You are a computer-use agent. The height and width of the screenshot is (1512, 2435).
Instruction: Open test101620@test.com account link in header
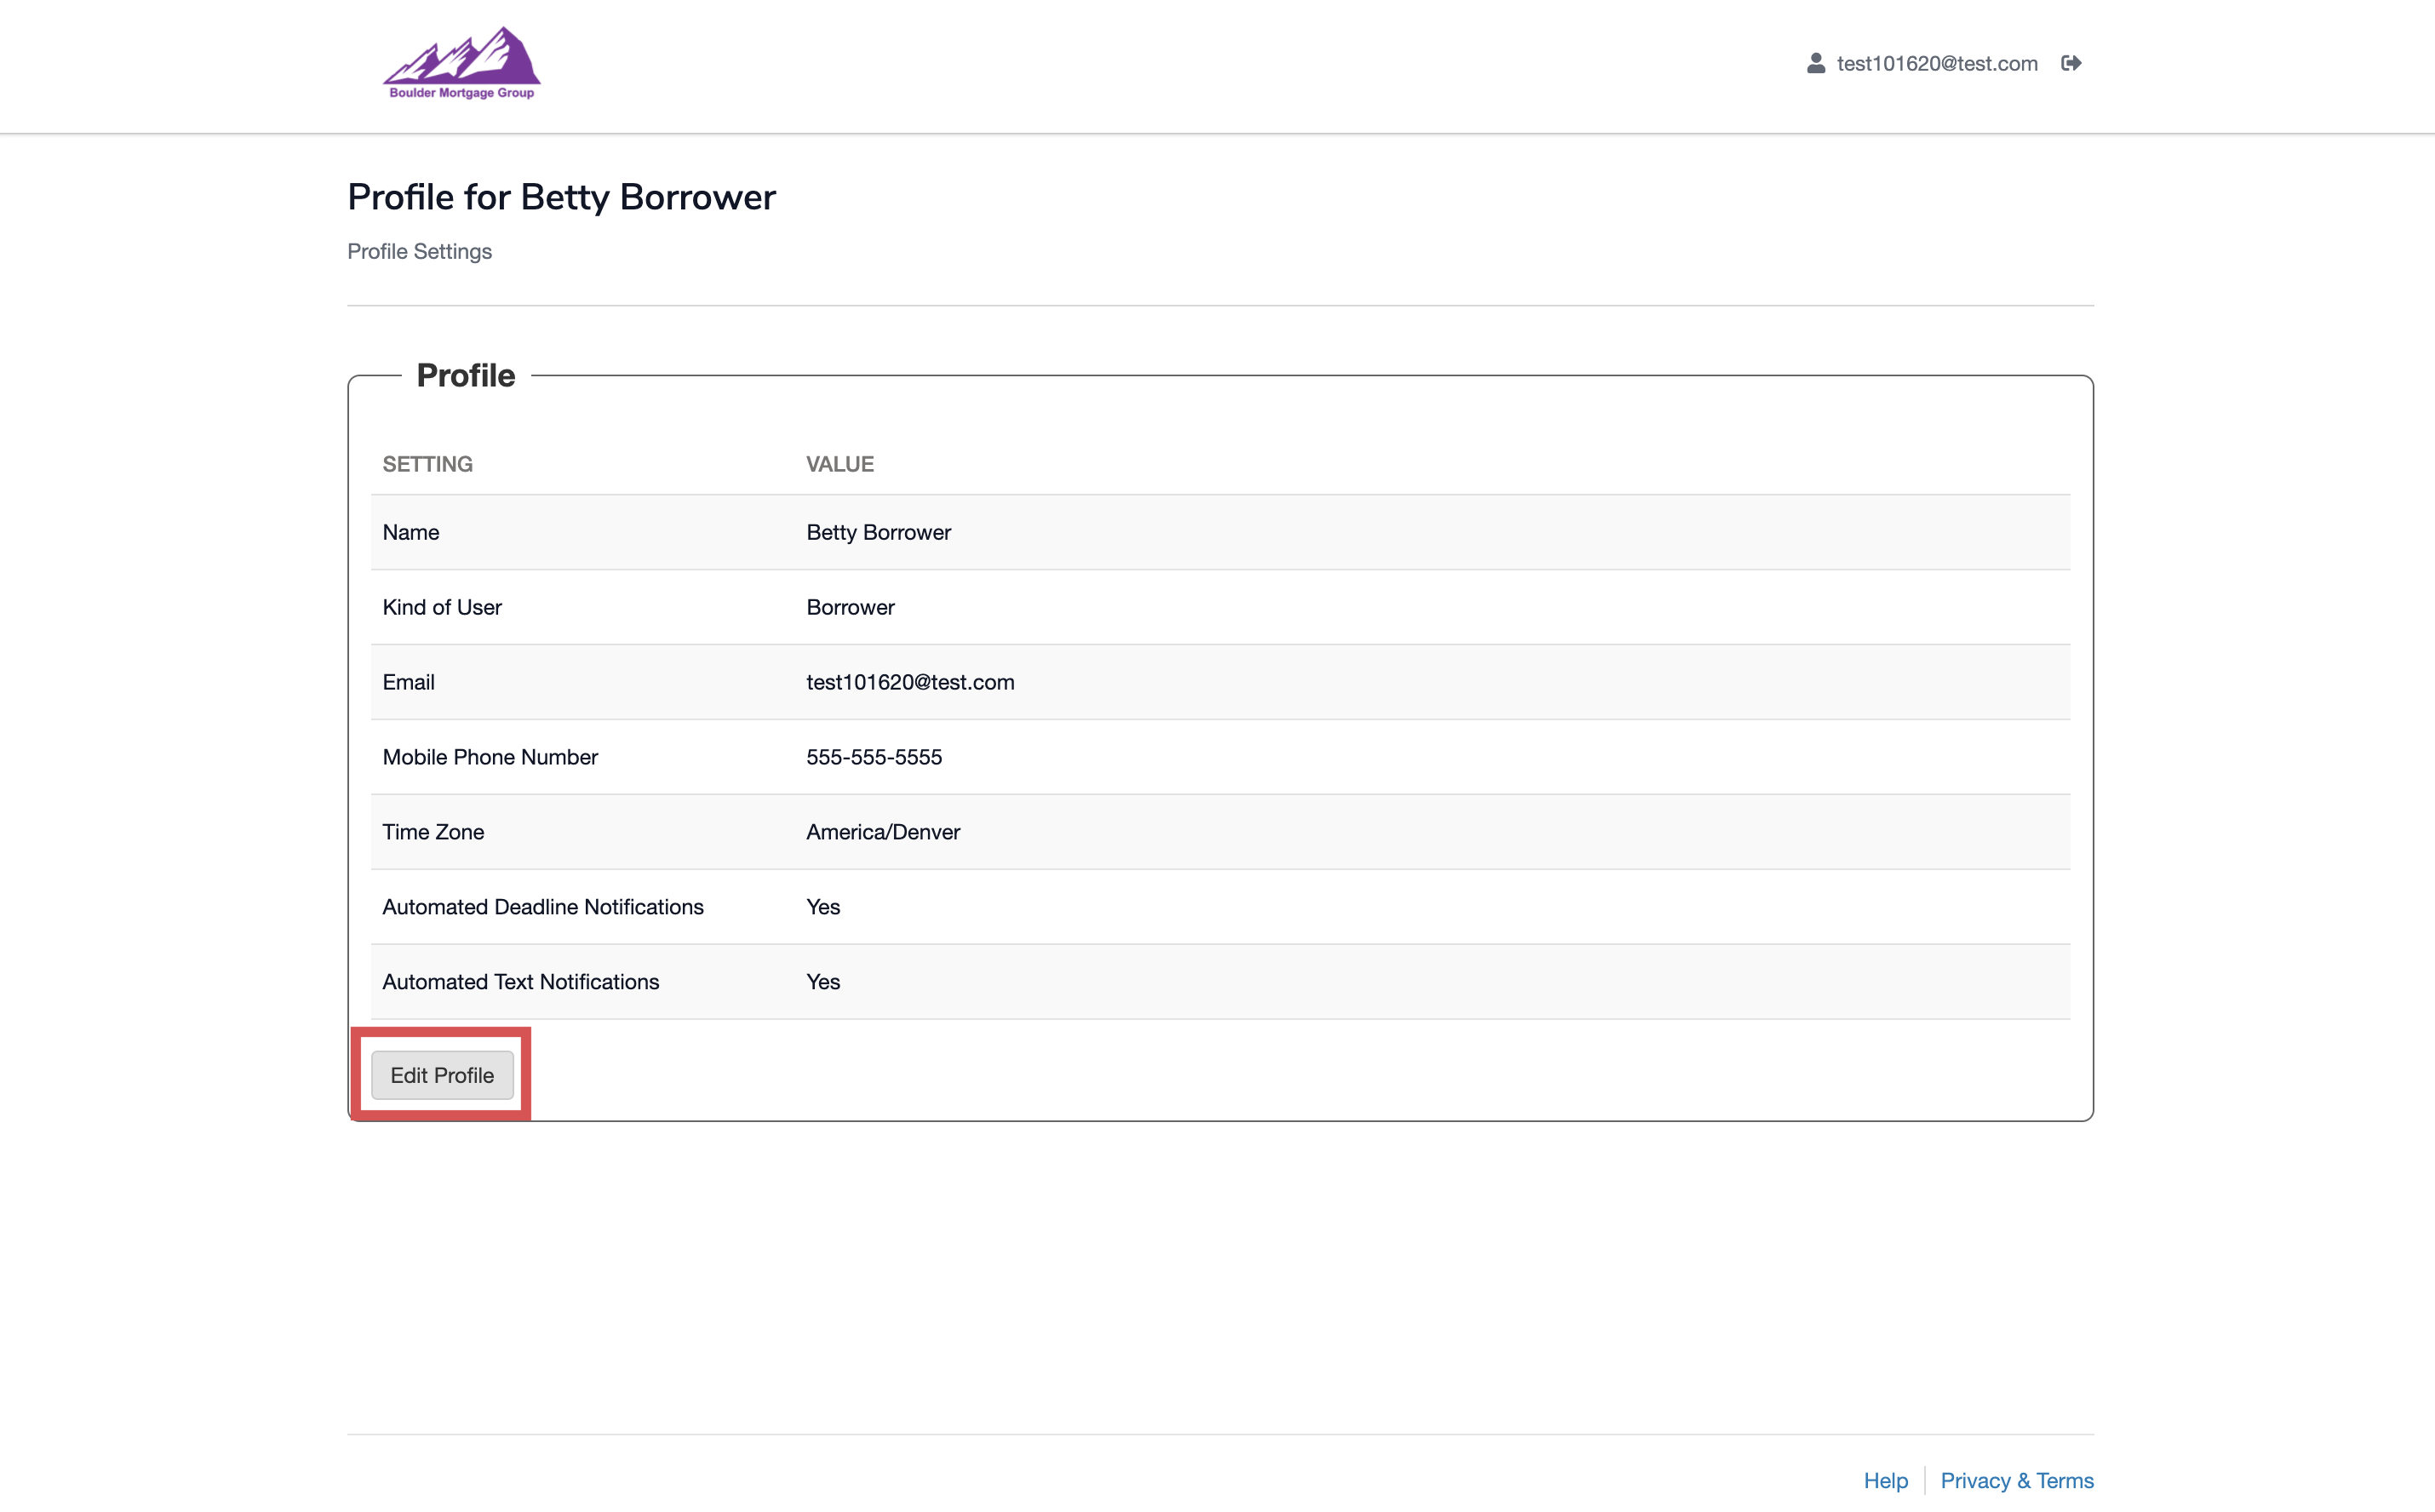pos(1936,64)
